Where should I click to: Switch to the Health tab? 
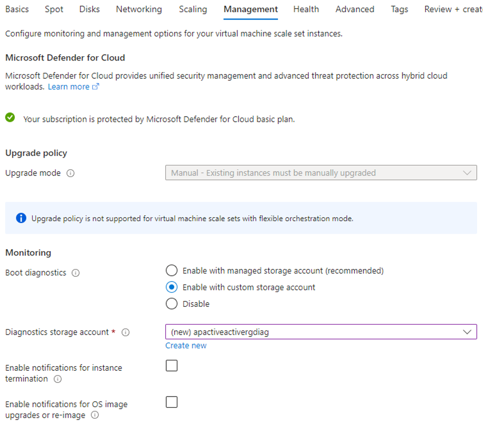pyautogui.click(x=306, y=9)
